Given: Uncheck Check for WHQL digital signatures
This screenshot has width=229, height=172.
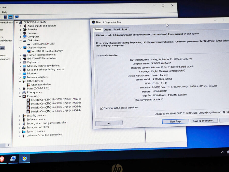Looking at the screenshot, I should [x=102, y=108].
